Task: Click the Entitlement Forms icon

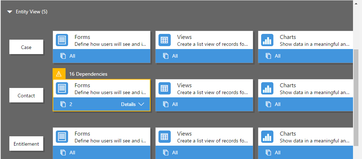Action: (62, 137)
